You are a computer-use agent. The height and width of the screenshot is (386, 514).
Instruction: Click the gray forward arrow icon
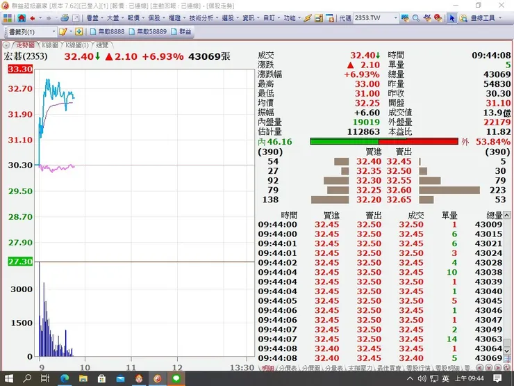(49, 18)
